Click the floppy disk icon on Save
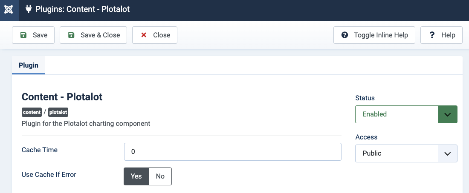Image resolution: width=469 pixels, height=193 pixels. click(23, 35)
